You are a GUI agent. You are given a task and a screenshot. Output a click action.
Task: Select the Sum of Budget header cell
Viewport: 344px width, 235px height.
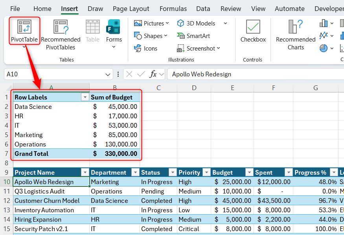point(115,97)
